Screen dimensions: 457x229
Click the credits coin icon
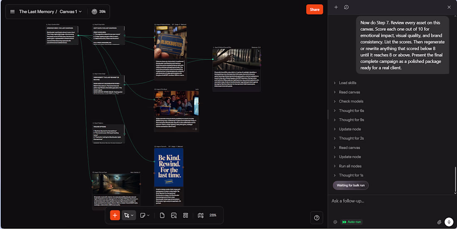point(94,12)
